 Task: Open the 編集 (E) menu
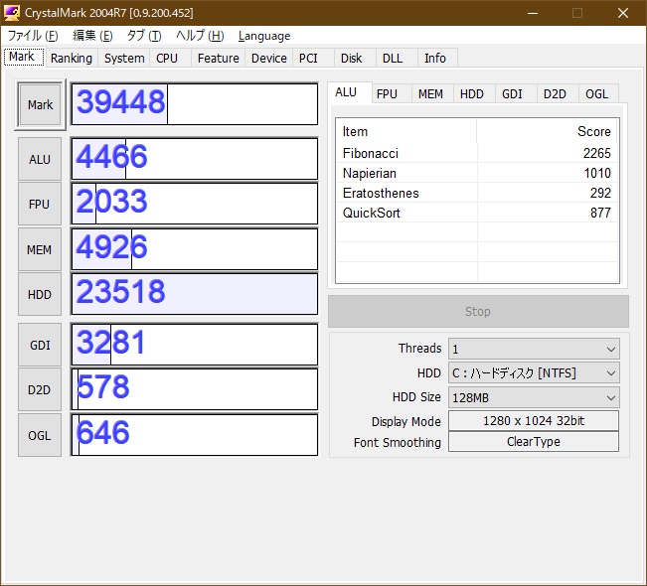click(92, 36)
